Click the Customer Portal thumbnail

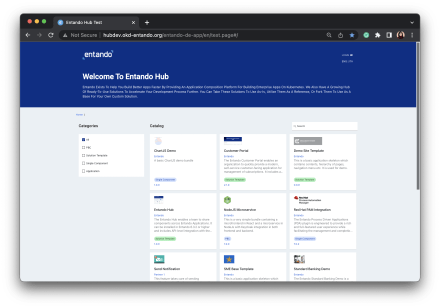click(232, 140)
